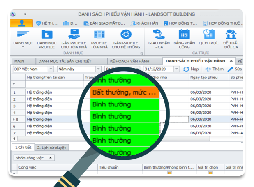254x187 pixels.
Task: Expand DANH MỤC ribbon dropdown arrow
Action: (23, 47)
